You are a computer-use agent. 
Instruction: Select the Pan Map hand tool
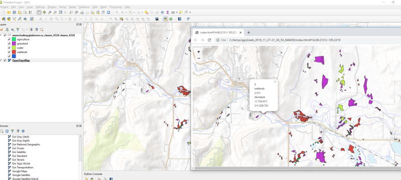[39, 12]
